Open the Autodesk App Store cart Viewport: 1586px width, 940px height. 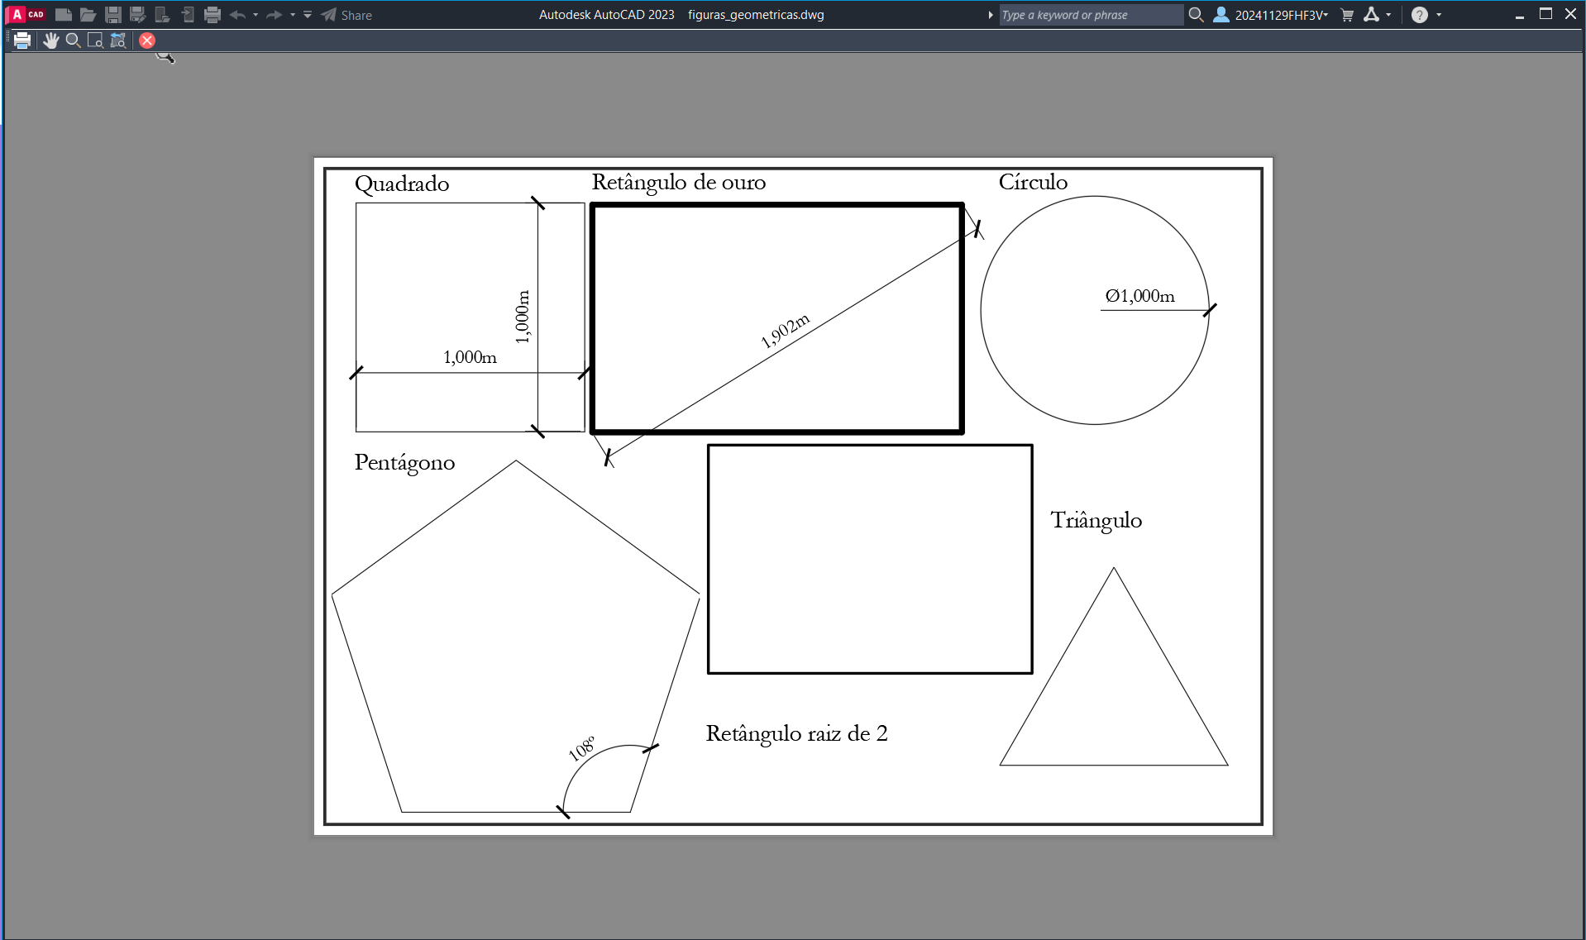click(x=1347, y=15)
